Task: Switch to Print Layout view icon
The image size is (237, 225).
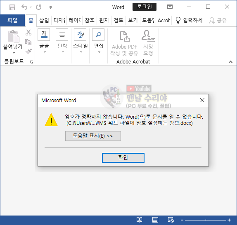Action: (x=155, y=220)
